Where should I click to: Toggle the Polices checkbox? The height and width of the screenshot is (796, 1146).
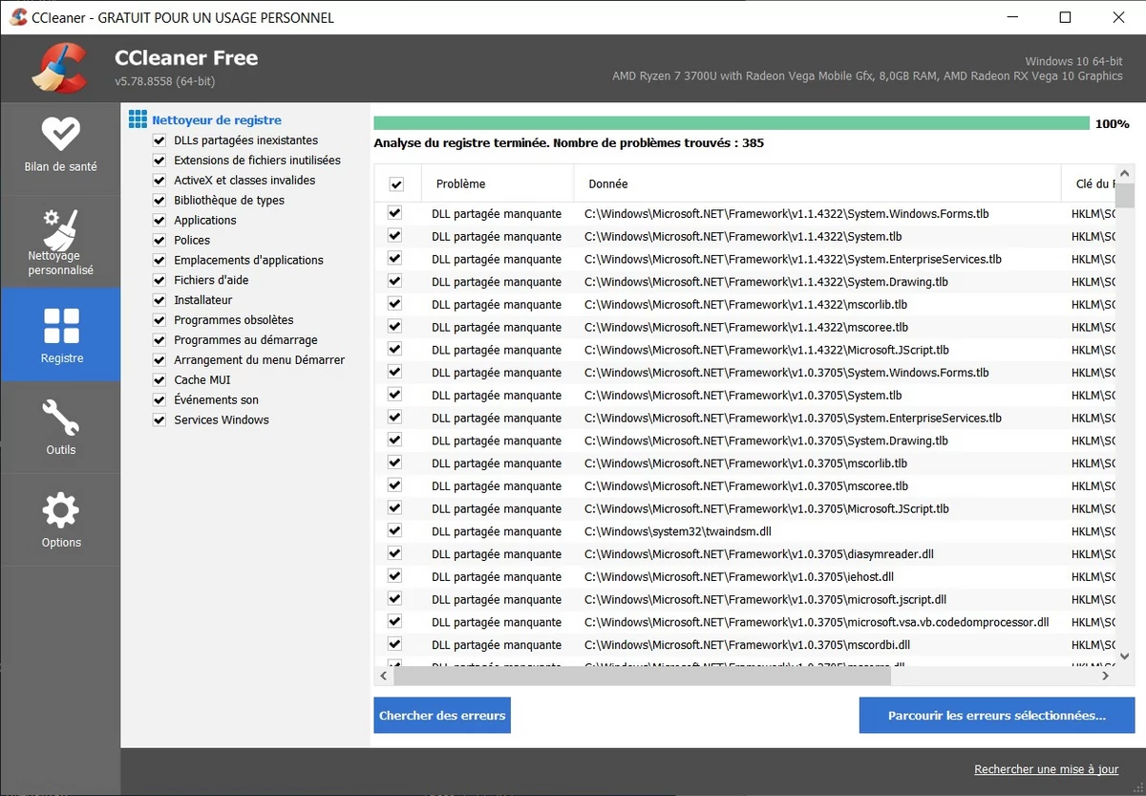(159, 241)
